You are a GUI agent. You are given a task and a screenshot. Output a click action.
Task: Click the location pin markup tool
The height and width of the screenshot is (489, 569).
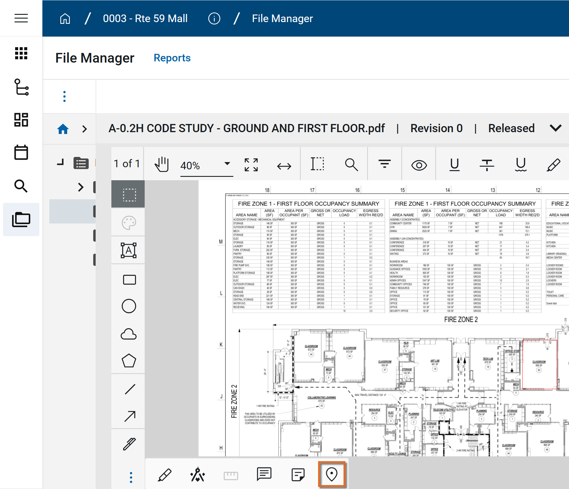331,474
